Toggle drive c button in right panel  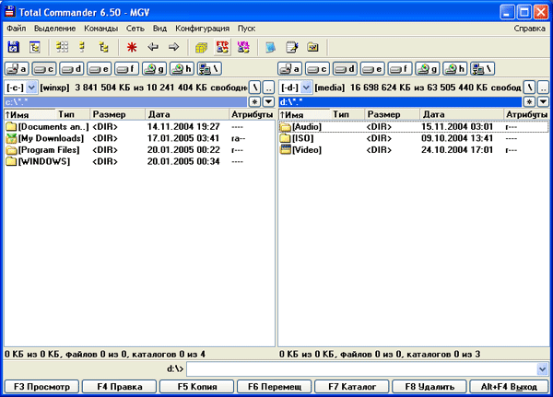(317, 69)
